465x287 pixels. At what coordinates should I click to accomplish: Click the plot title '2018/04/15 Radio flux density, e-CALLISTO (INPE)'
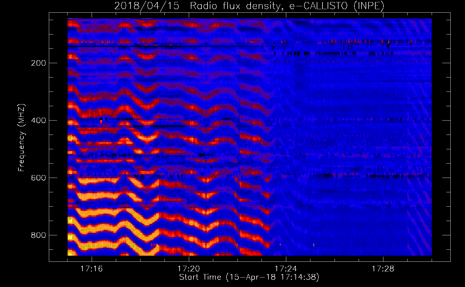(x=249, y=6)
